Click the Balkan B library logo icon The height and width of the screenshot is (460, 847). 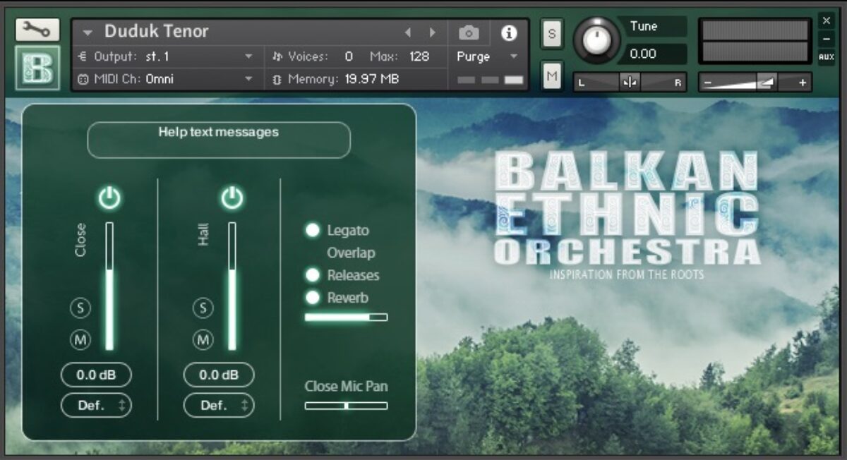pos(37,68)
